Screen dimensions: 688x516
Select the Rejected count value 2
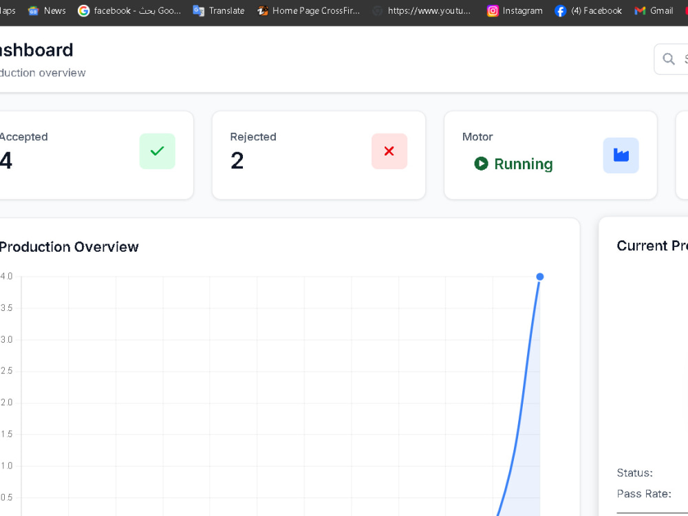[x=237, y=160]
